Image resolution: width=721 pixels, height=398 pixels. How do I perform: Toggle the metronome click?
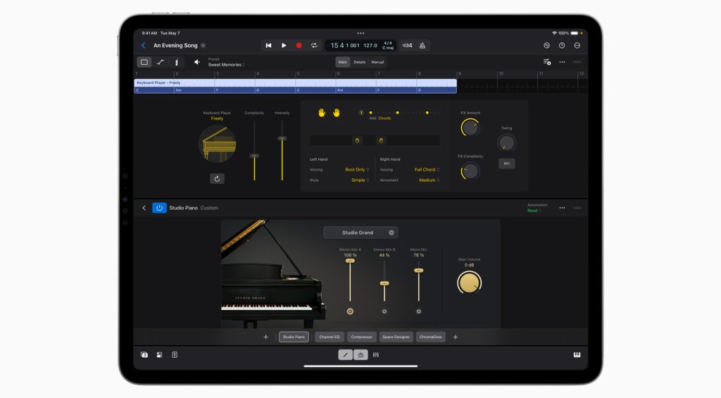coord(422,46)
